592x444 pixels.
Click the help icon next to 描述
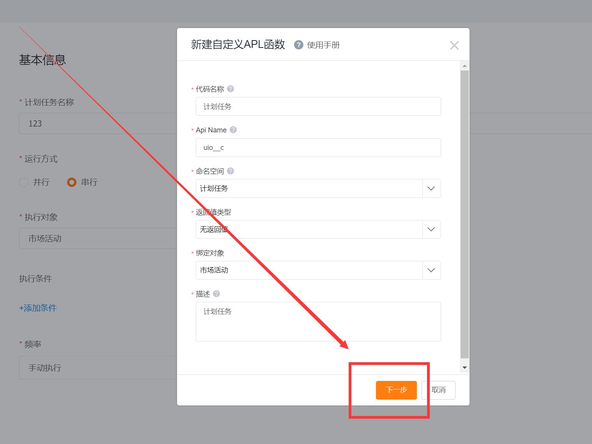216,294
